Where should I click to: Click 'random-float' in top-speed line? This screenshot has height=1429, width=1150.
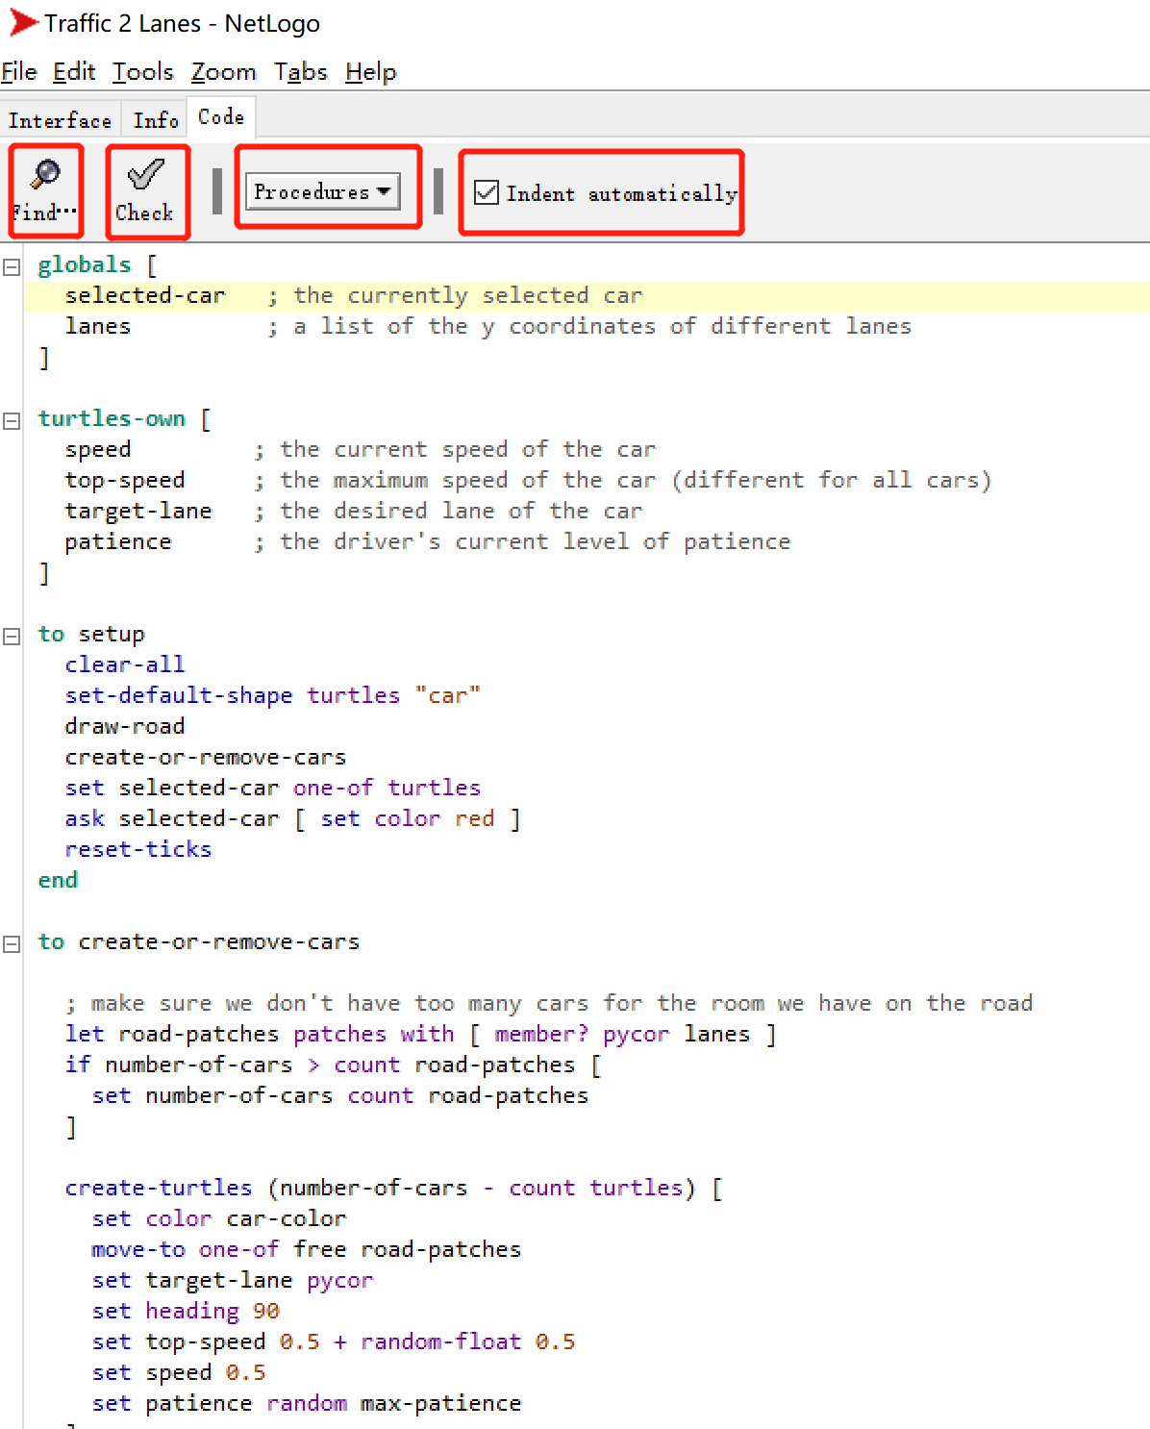441,1341
